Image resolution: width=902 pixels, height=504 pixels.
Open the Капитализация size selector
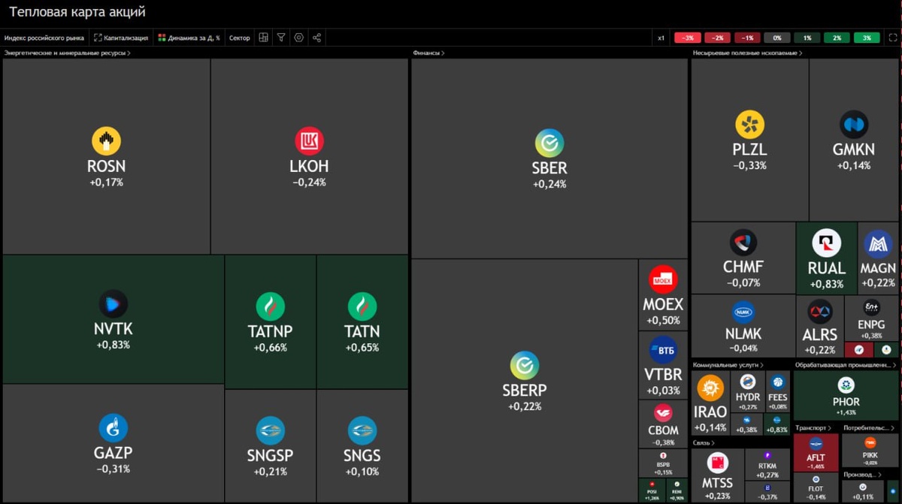click(121, 38)
